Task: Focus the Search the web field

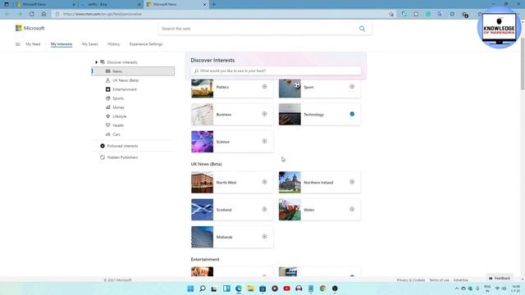Action: 258,29
